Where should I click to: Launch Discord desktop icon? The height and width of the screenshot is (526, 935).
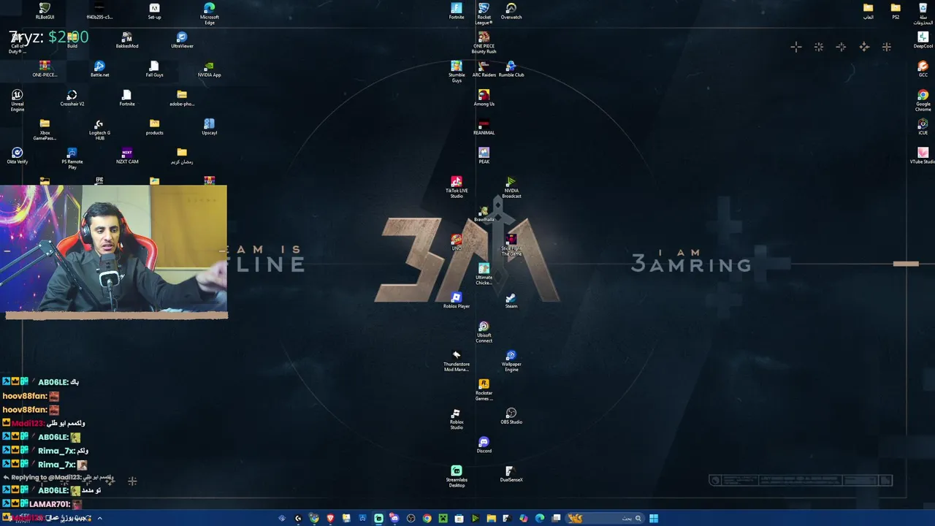(484, 445)
